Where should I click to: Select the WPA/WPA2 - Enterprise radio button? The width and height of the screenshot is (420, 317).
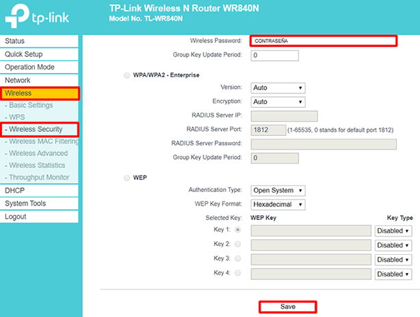pos(127,75)
